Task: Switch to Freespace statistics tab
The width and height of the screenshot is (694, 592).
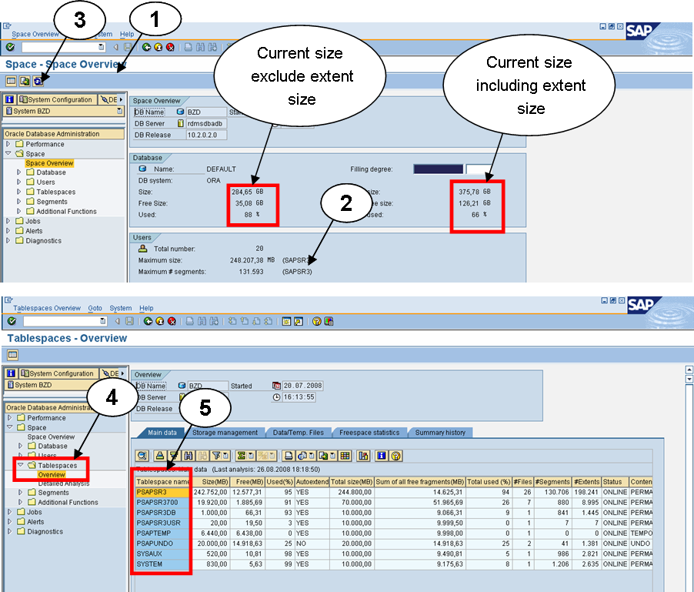Action: (x=369, y=433)
